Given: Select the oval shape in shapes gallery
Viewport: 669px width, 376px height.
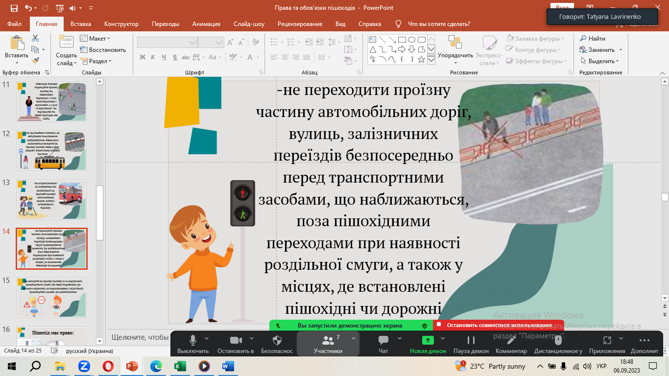Looking at the screenshot, I should click(x=411, y=40).
